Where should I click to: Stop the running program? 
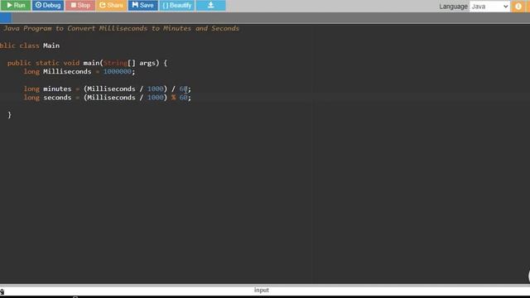coord(80,6)
